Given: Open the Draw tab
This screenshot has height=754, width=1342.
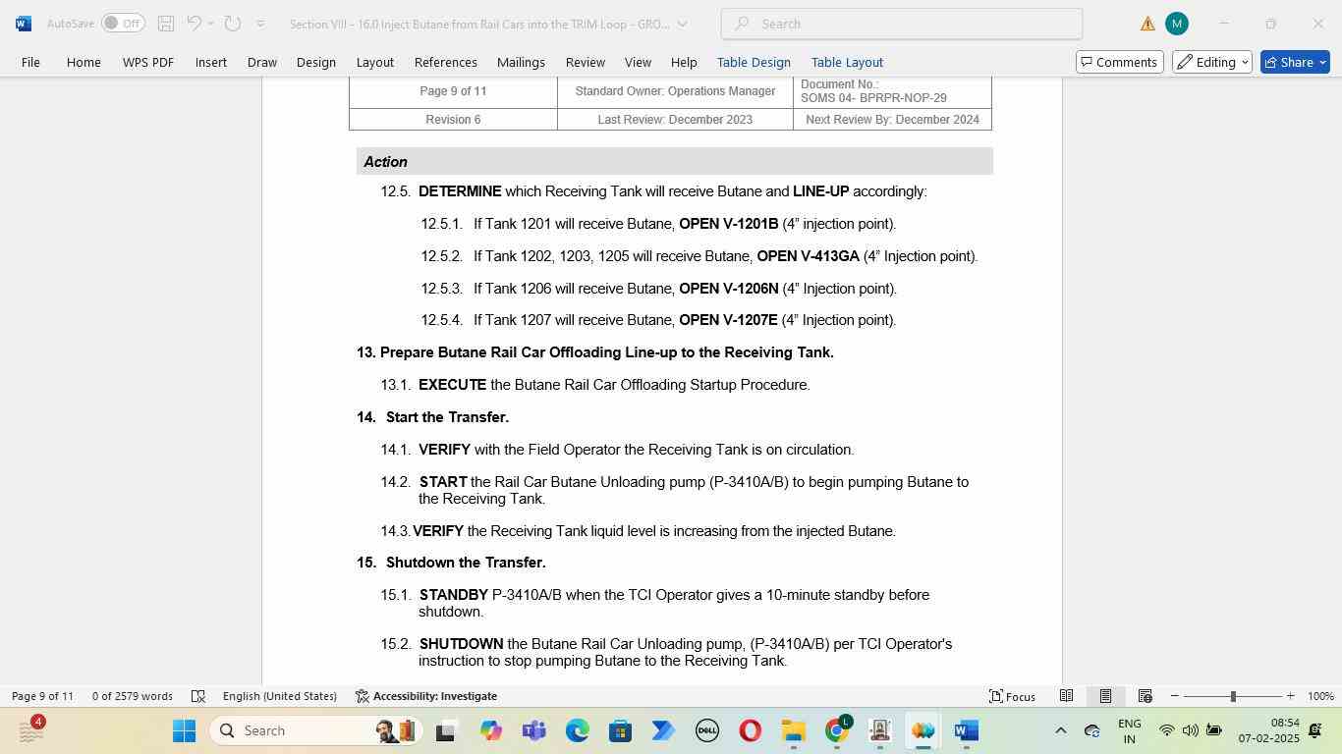Looking at the screenshot, I should (x=261, y=62).
